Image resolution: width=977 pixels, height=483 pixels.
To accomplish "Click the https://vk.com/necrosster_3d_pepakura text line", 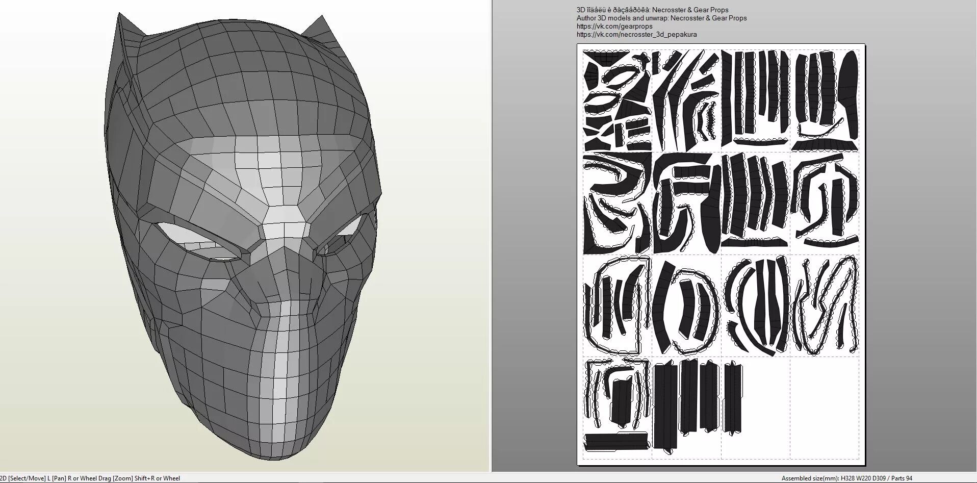I will click(x=636, y=35).
